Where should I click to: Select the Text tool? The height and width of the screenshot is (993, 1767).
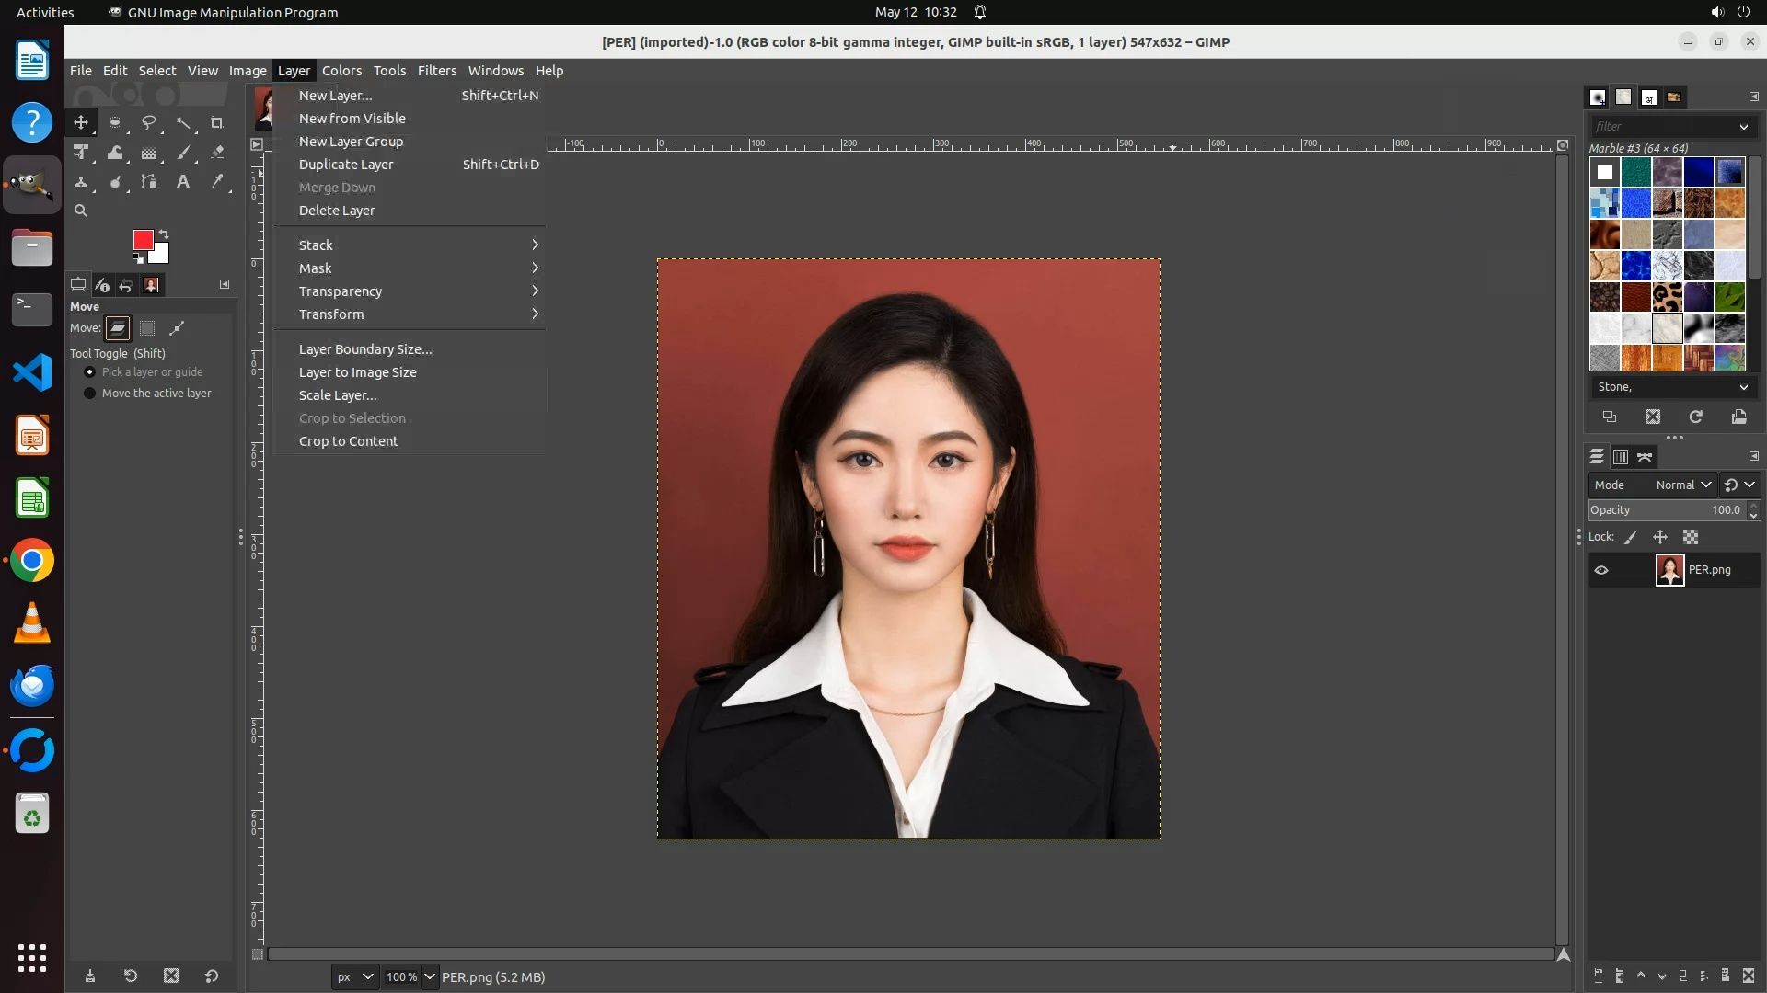[183, 182]
